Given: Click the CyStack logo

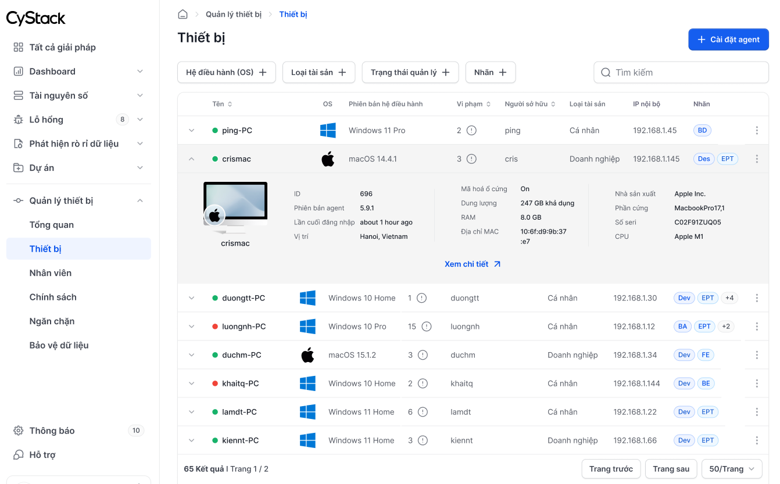Looking at the screenshot, I should tap(36, 17).
